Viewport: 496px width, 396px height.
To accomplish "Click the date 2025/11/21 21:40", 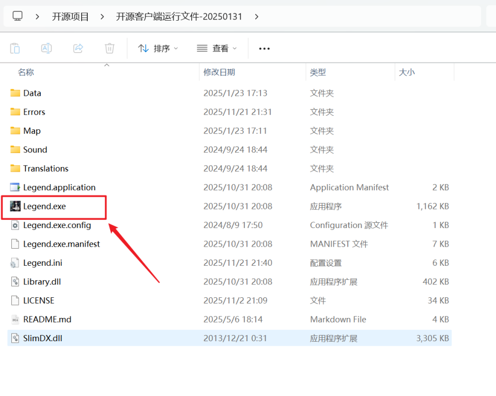I will click(238, 263).
